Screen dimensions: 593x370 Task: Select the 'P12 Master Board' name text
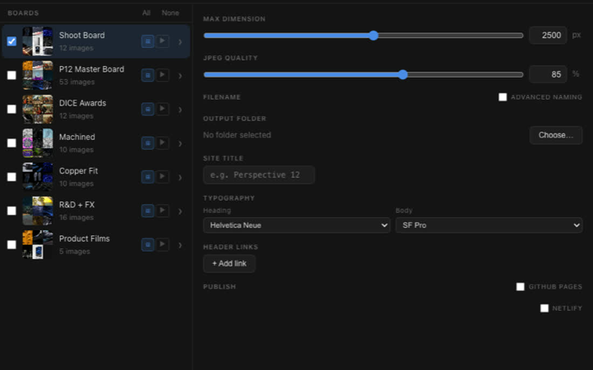[x=92, y=69]
